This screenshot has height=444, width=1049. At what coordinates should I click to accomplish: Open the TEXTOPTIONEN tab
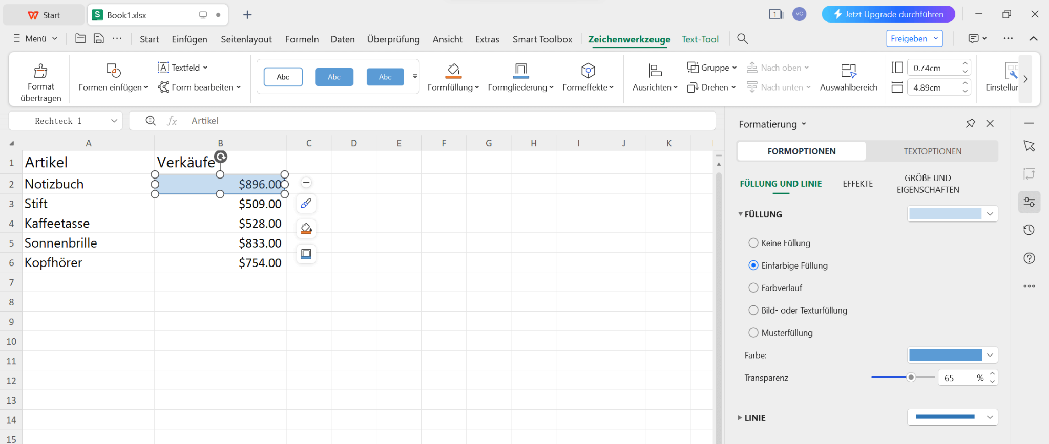[x=932, y=151]
